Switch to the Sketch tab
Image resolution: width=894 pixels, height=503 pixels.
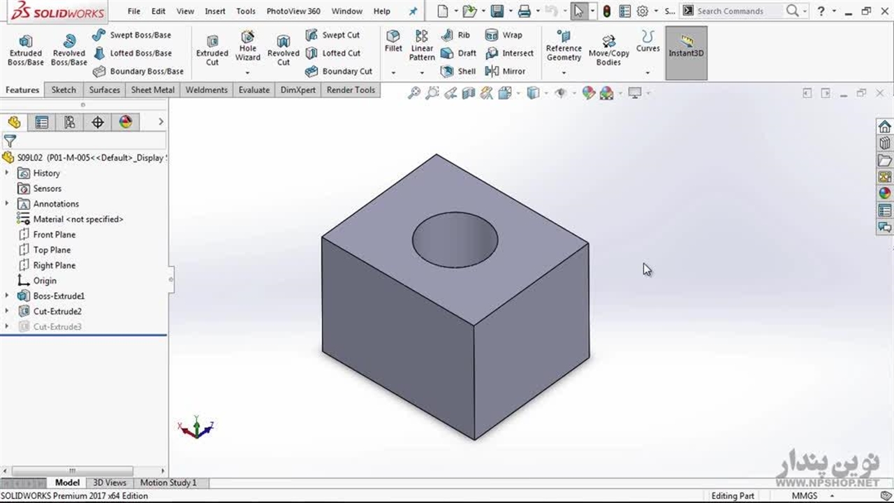(64, 90)
